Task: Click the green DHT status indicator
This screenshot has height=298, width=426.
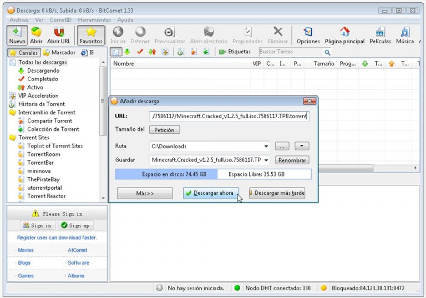Action: 237,288
